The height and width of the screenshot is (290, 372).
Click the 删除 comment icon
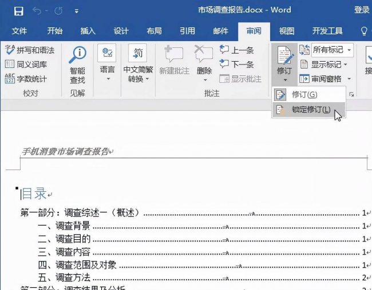point(204,54)
